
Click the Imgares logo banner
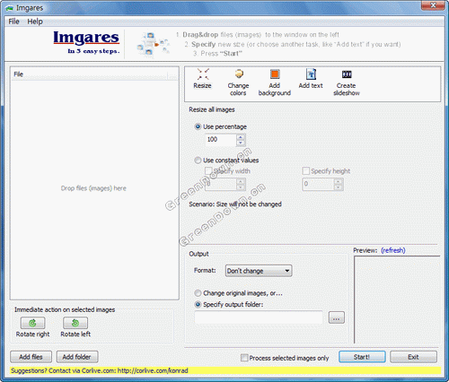coord(86,43)
